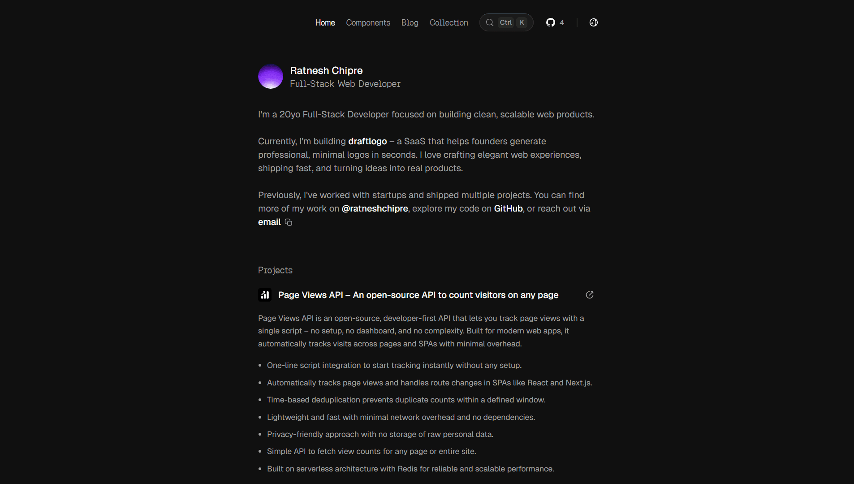Follow the draftlogo link
The width and height of the screenshot is (854, 484).
click(x=367, y=141)
